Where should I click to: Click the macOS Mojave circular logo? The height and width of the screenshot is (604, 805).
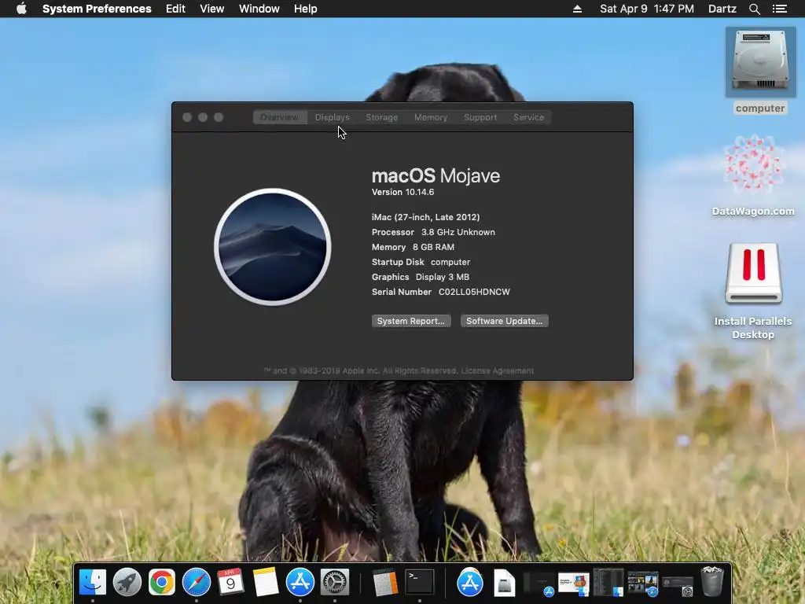coord(273,247)
